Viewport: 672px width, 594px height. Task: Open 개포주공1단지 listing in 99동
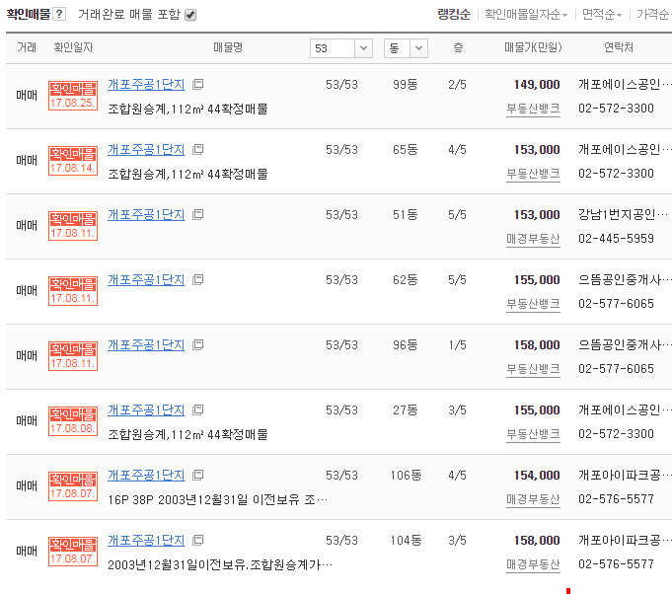pos(146,85)
